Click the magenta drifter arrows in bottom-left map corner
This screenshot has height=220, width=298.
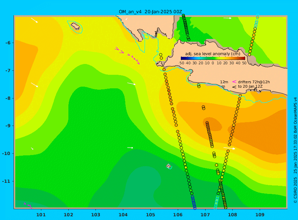pos(28,206)
